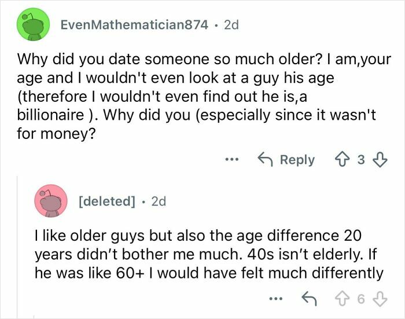Image resolution: width=405 pixels, height=319 pixels.
Task: Click the 2d timestamp next to EvenMathematician874
Action: tap(230, 25)
